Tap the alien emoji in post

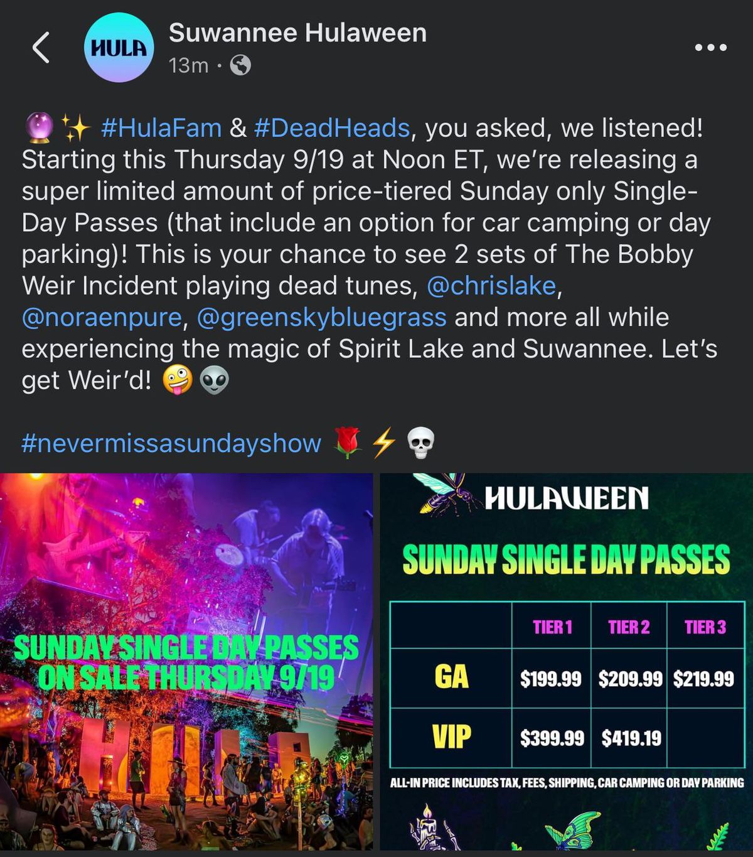coord(214,380)
